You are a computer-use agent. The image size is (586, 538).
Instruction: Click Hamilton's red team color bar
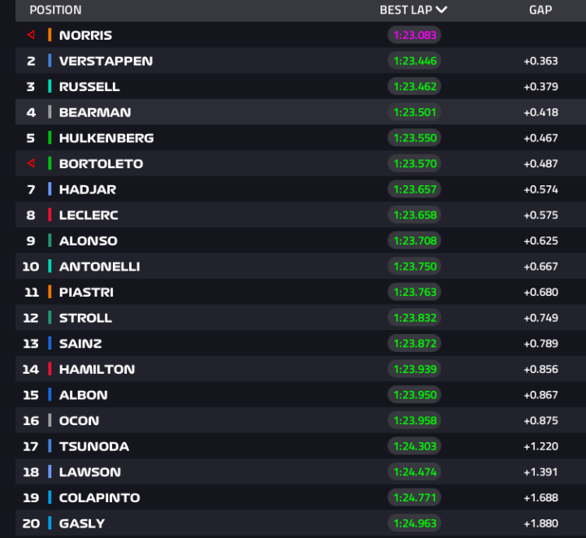[x=50, y=369]
